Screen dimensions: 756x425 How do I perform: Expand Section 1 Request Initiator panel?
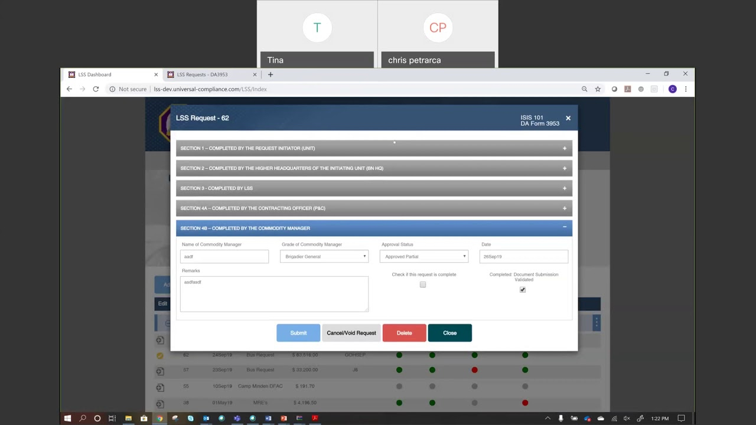(374, 148)
